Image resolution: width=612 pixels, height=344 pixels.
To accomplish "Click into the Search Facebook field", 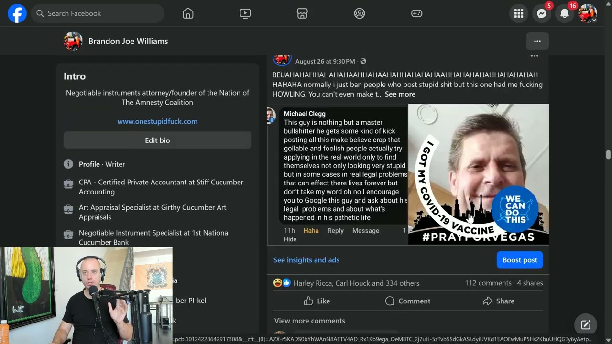I will 98,13.
